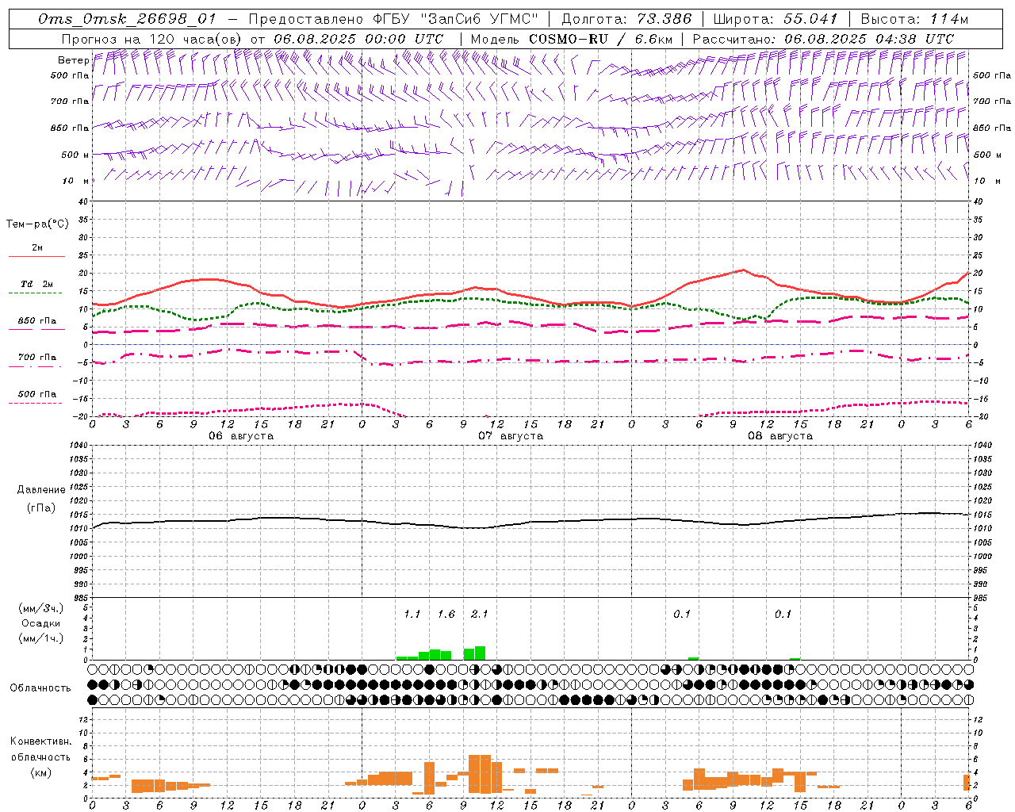Image resolution: width=1015 pixels, height=812 pixels.
Task: Select the forecast start time 06.08.2025 00:00 UTC
Action: (x=358, y=39)
